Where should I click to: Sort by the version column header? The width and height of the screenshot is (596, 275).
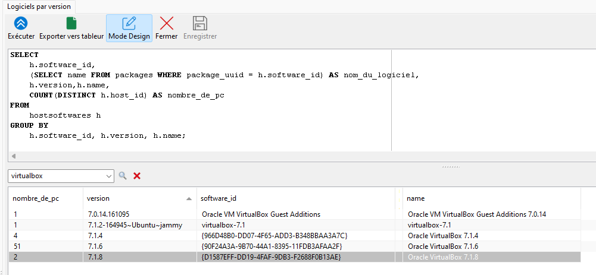point(139,198)
